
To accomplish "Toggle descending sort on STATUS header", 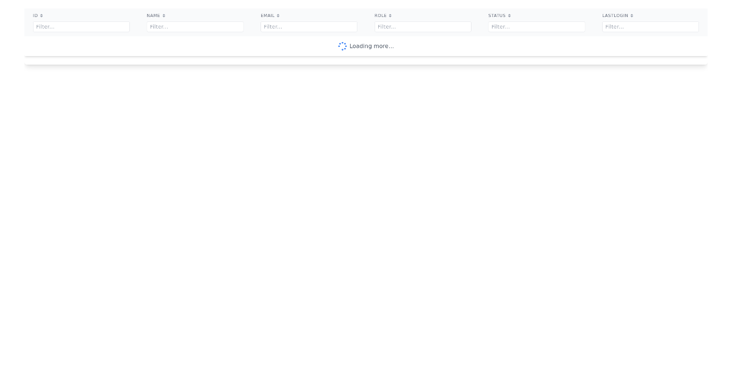I will coord(509,15).
